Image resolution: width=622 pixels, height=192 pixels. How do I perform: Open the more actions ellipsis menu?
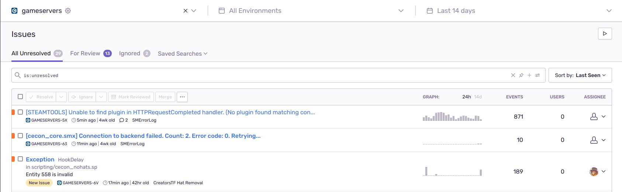182,97
